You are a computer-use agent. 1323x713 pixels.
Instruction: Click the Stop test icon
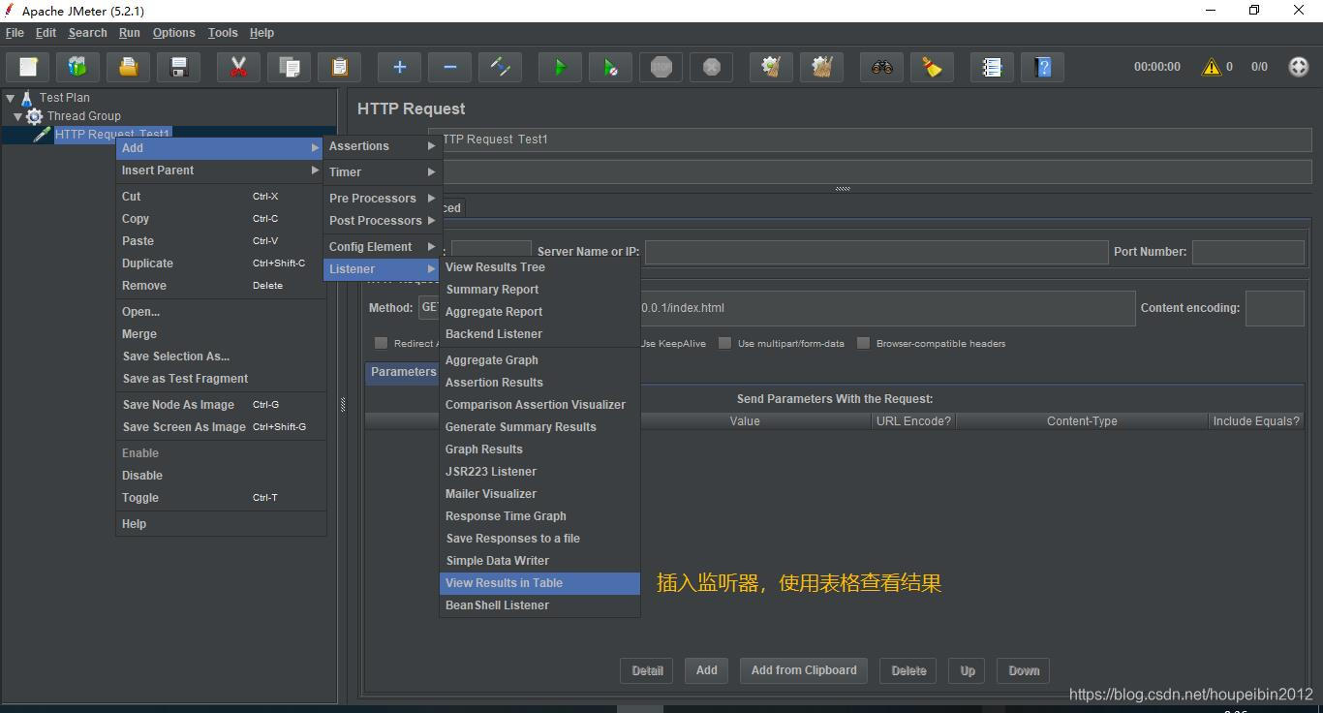click(x=661, y=67)
